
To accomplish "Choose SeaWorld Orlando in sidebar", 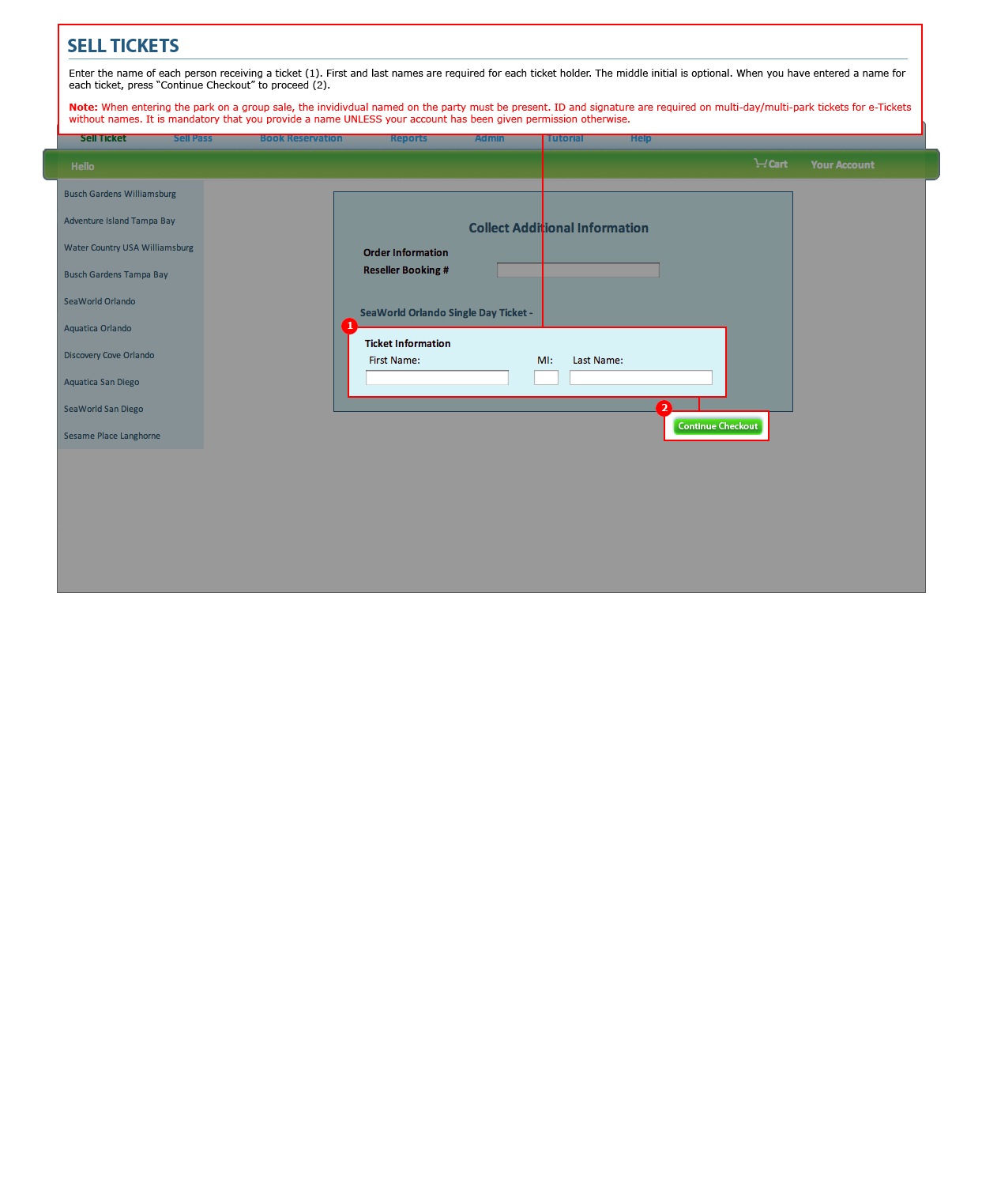I will 100,301.
